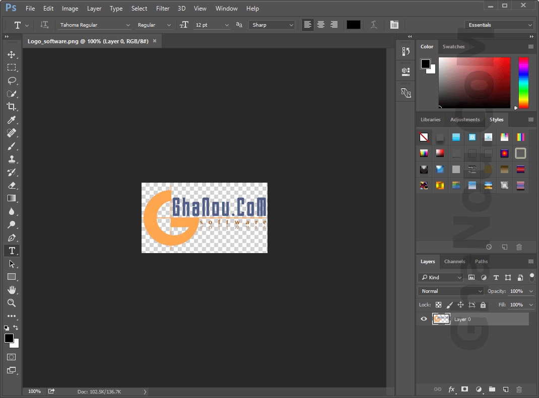Lock transparent pixels on the layer
This screenshot has height=398, width=539.
click(x=438, y=305)
